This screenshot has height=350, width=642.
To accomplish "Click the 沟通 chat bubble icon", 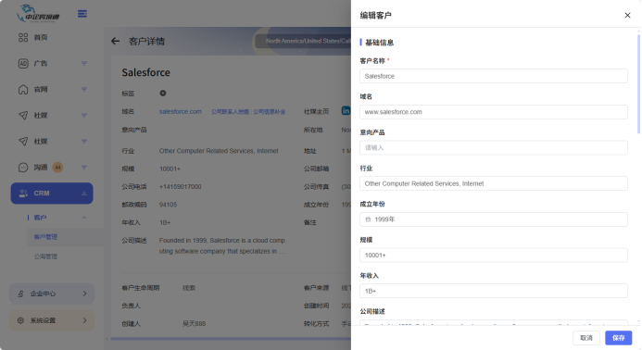I will [x=23, y=168].
